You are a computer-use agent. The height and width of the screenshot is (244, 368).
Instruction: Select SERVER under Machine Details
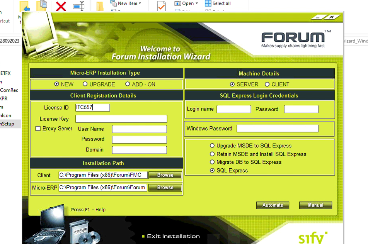(x=232, y=84)
